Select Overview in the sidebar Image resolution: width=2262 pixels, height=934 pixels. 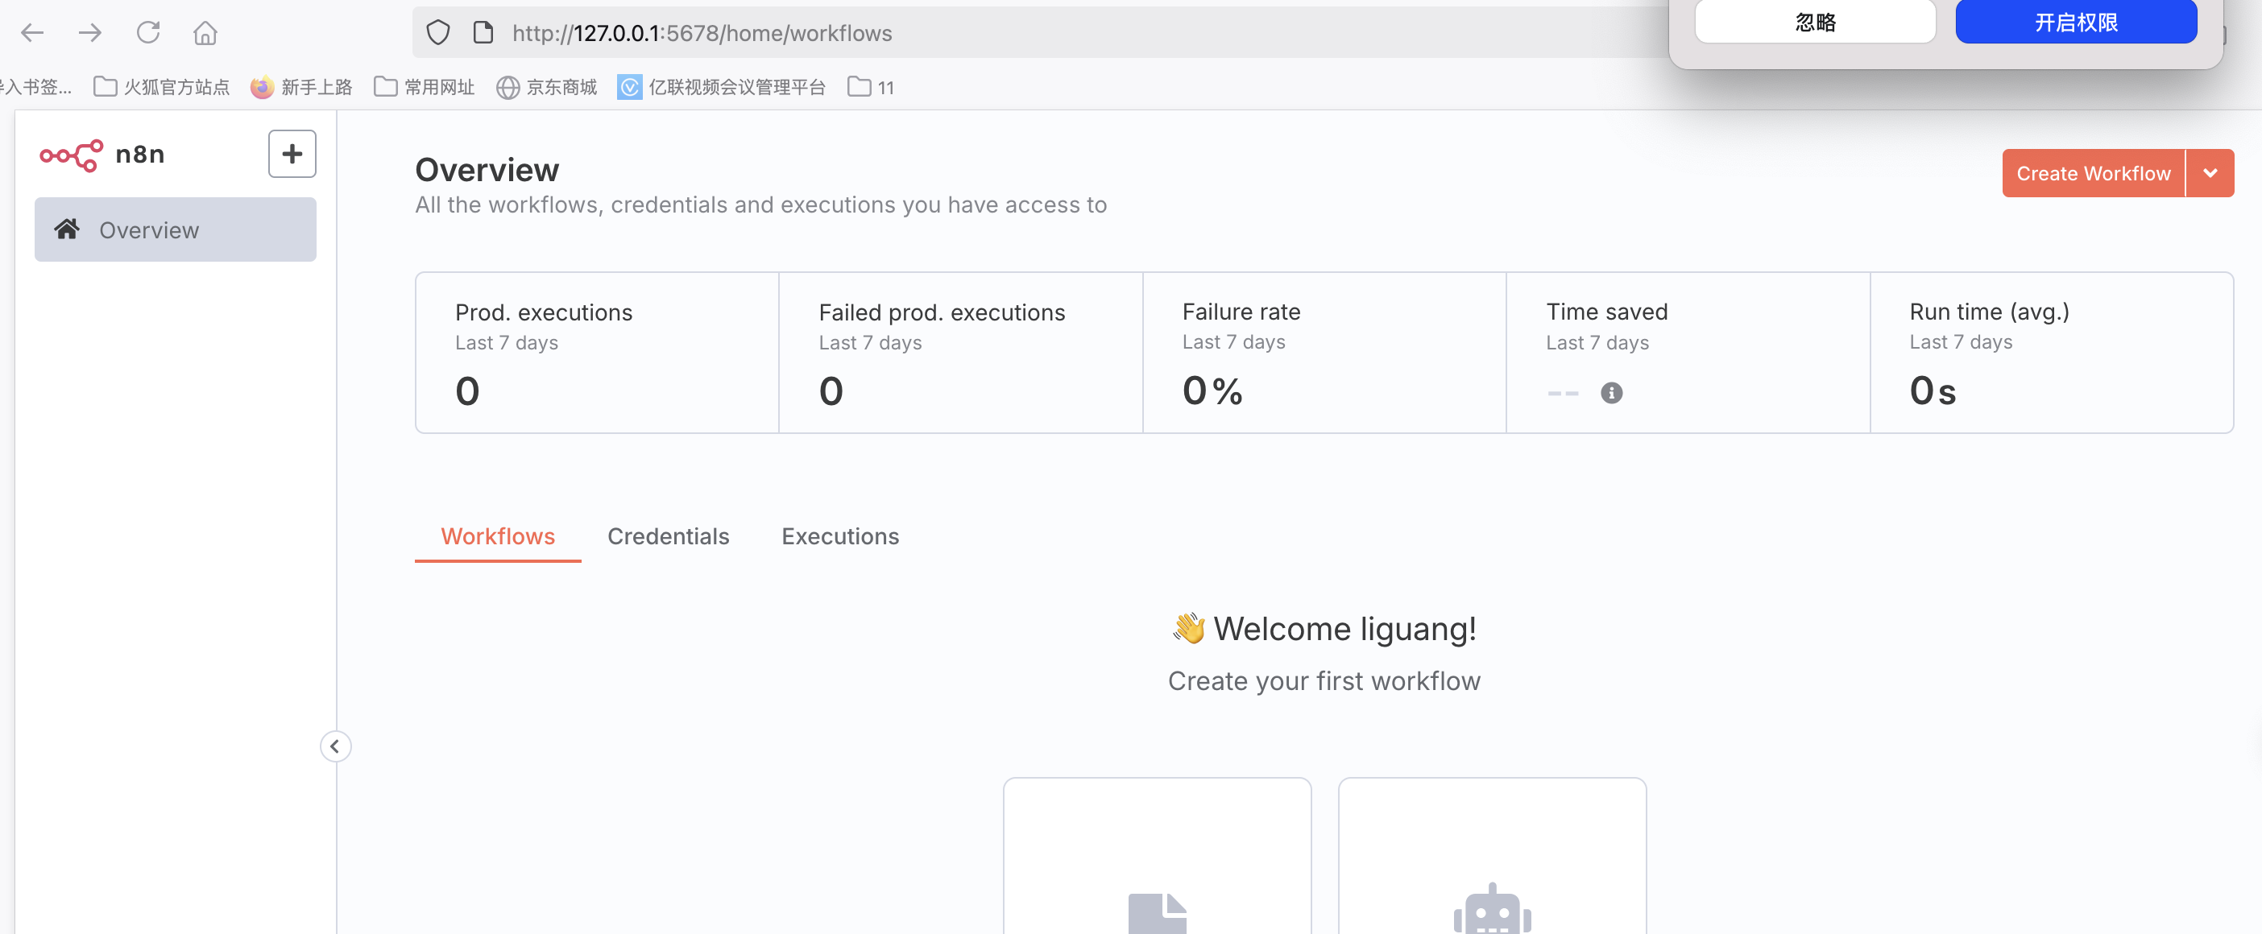click(176, 229)
